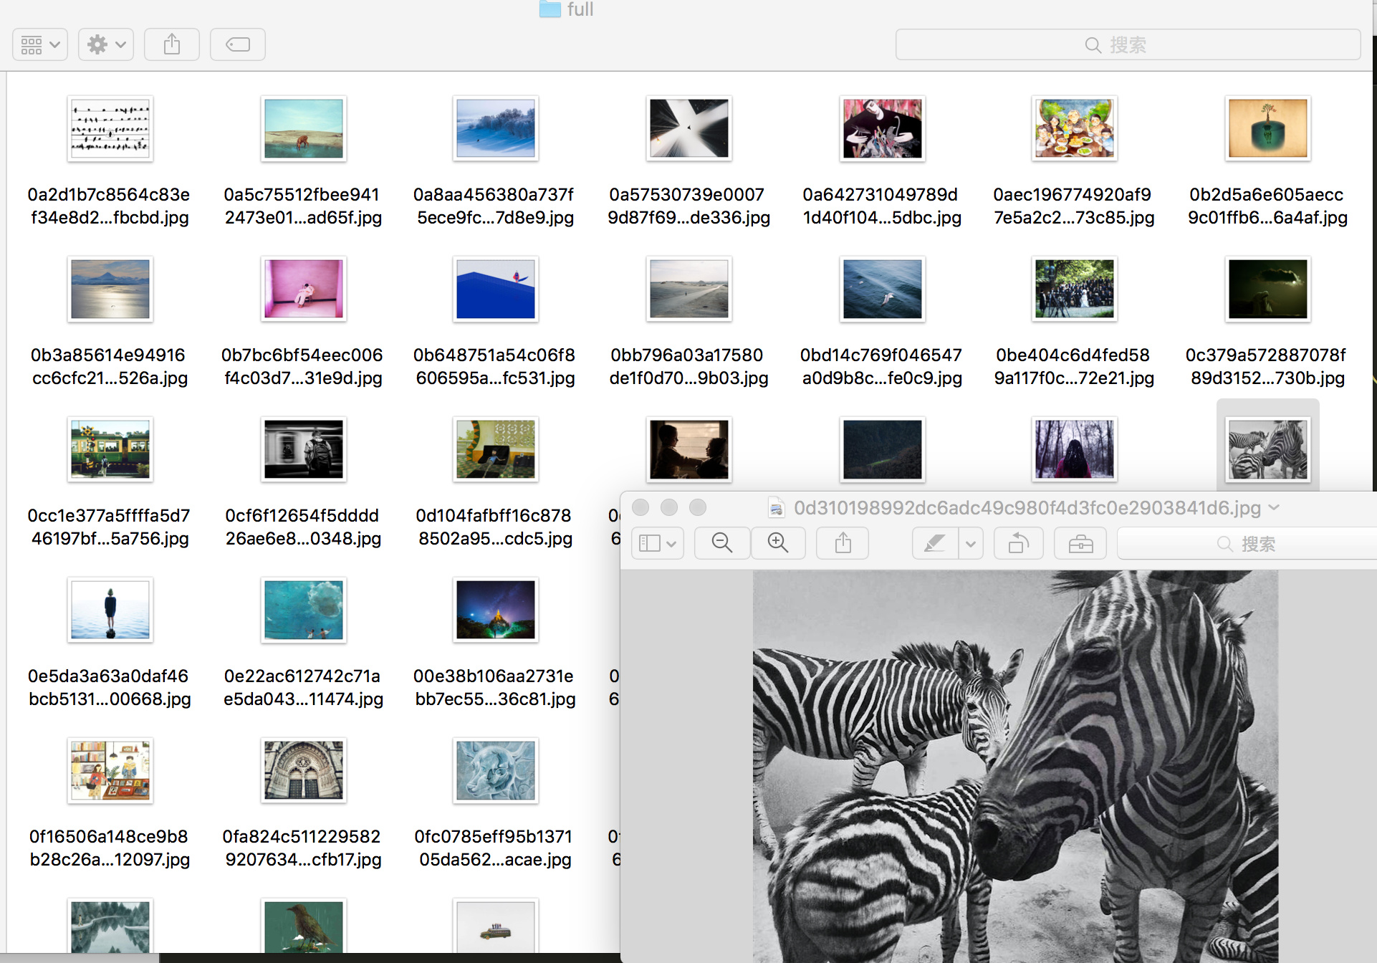1377x963 pixels.
Task: Select the two silhouetted people thumbnail
Action: click(689, 449)
